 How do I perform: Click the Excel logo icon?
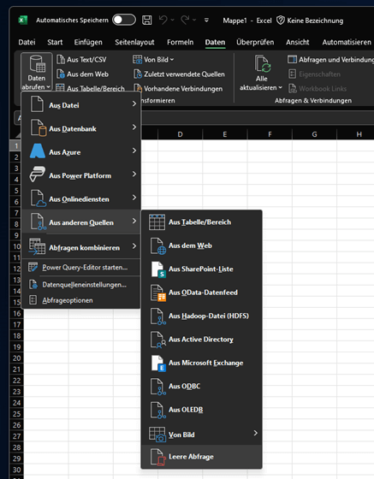pyautogui.click(x=23, y=21)
